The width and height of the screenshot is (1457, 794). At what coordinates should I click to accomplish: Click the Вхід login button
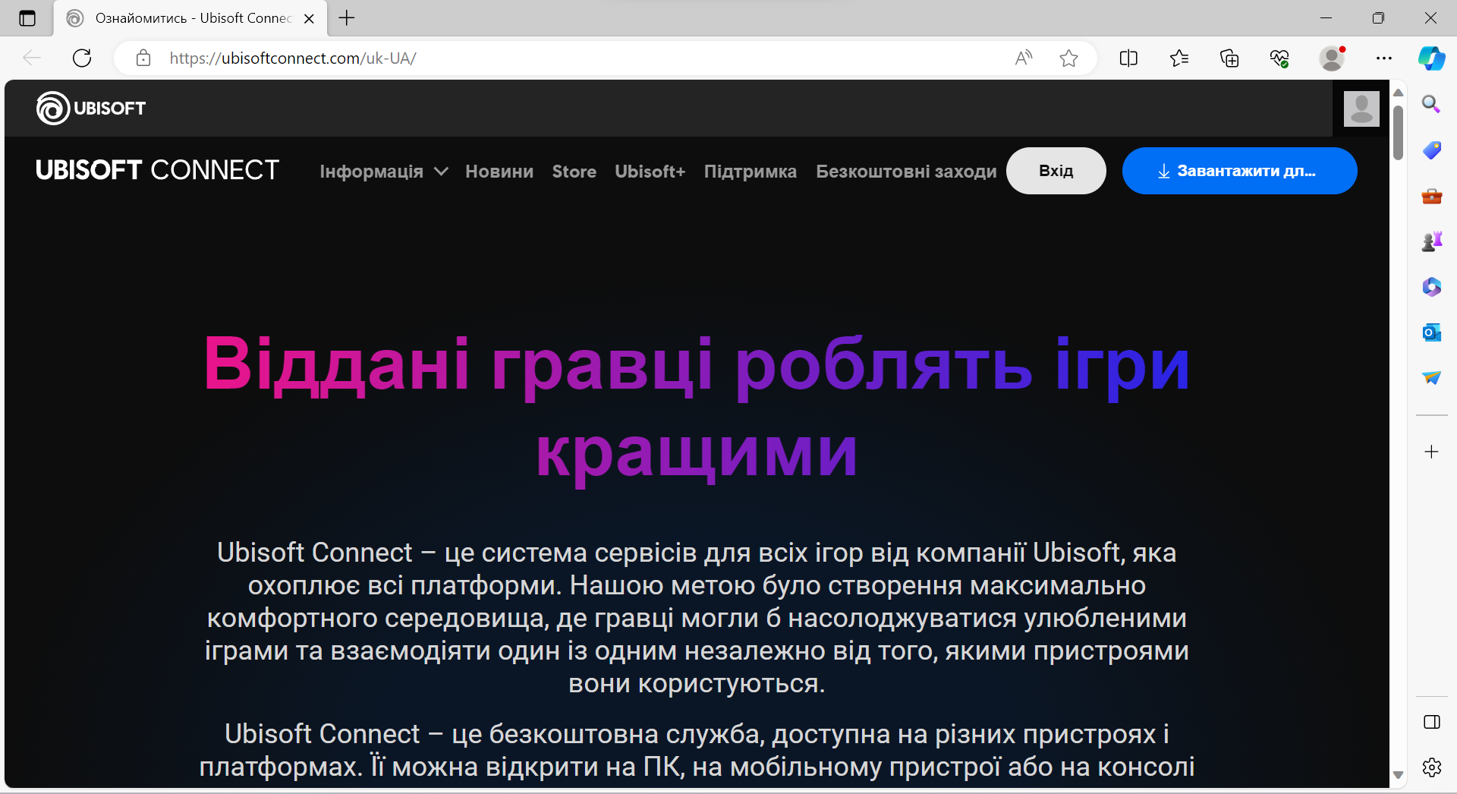pos(1056,171)
